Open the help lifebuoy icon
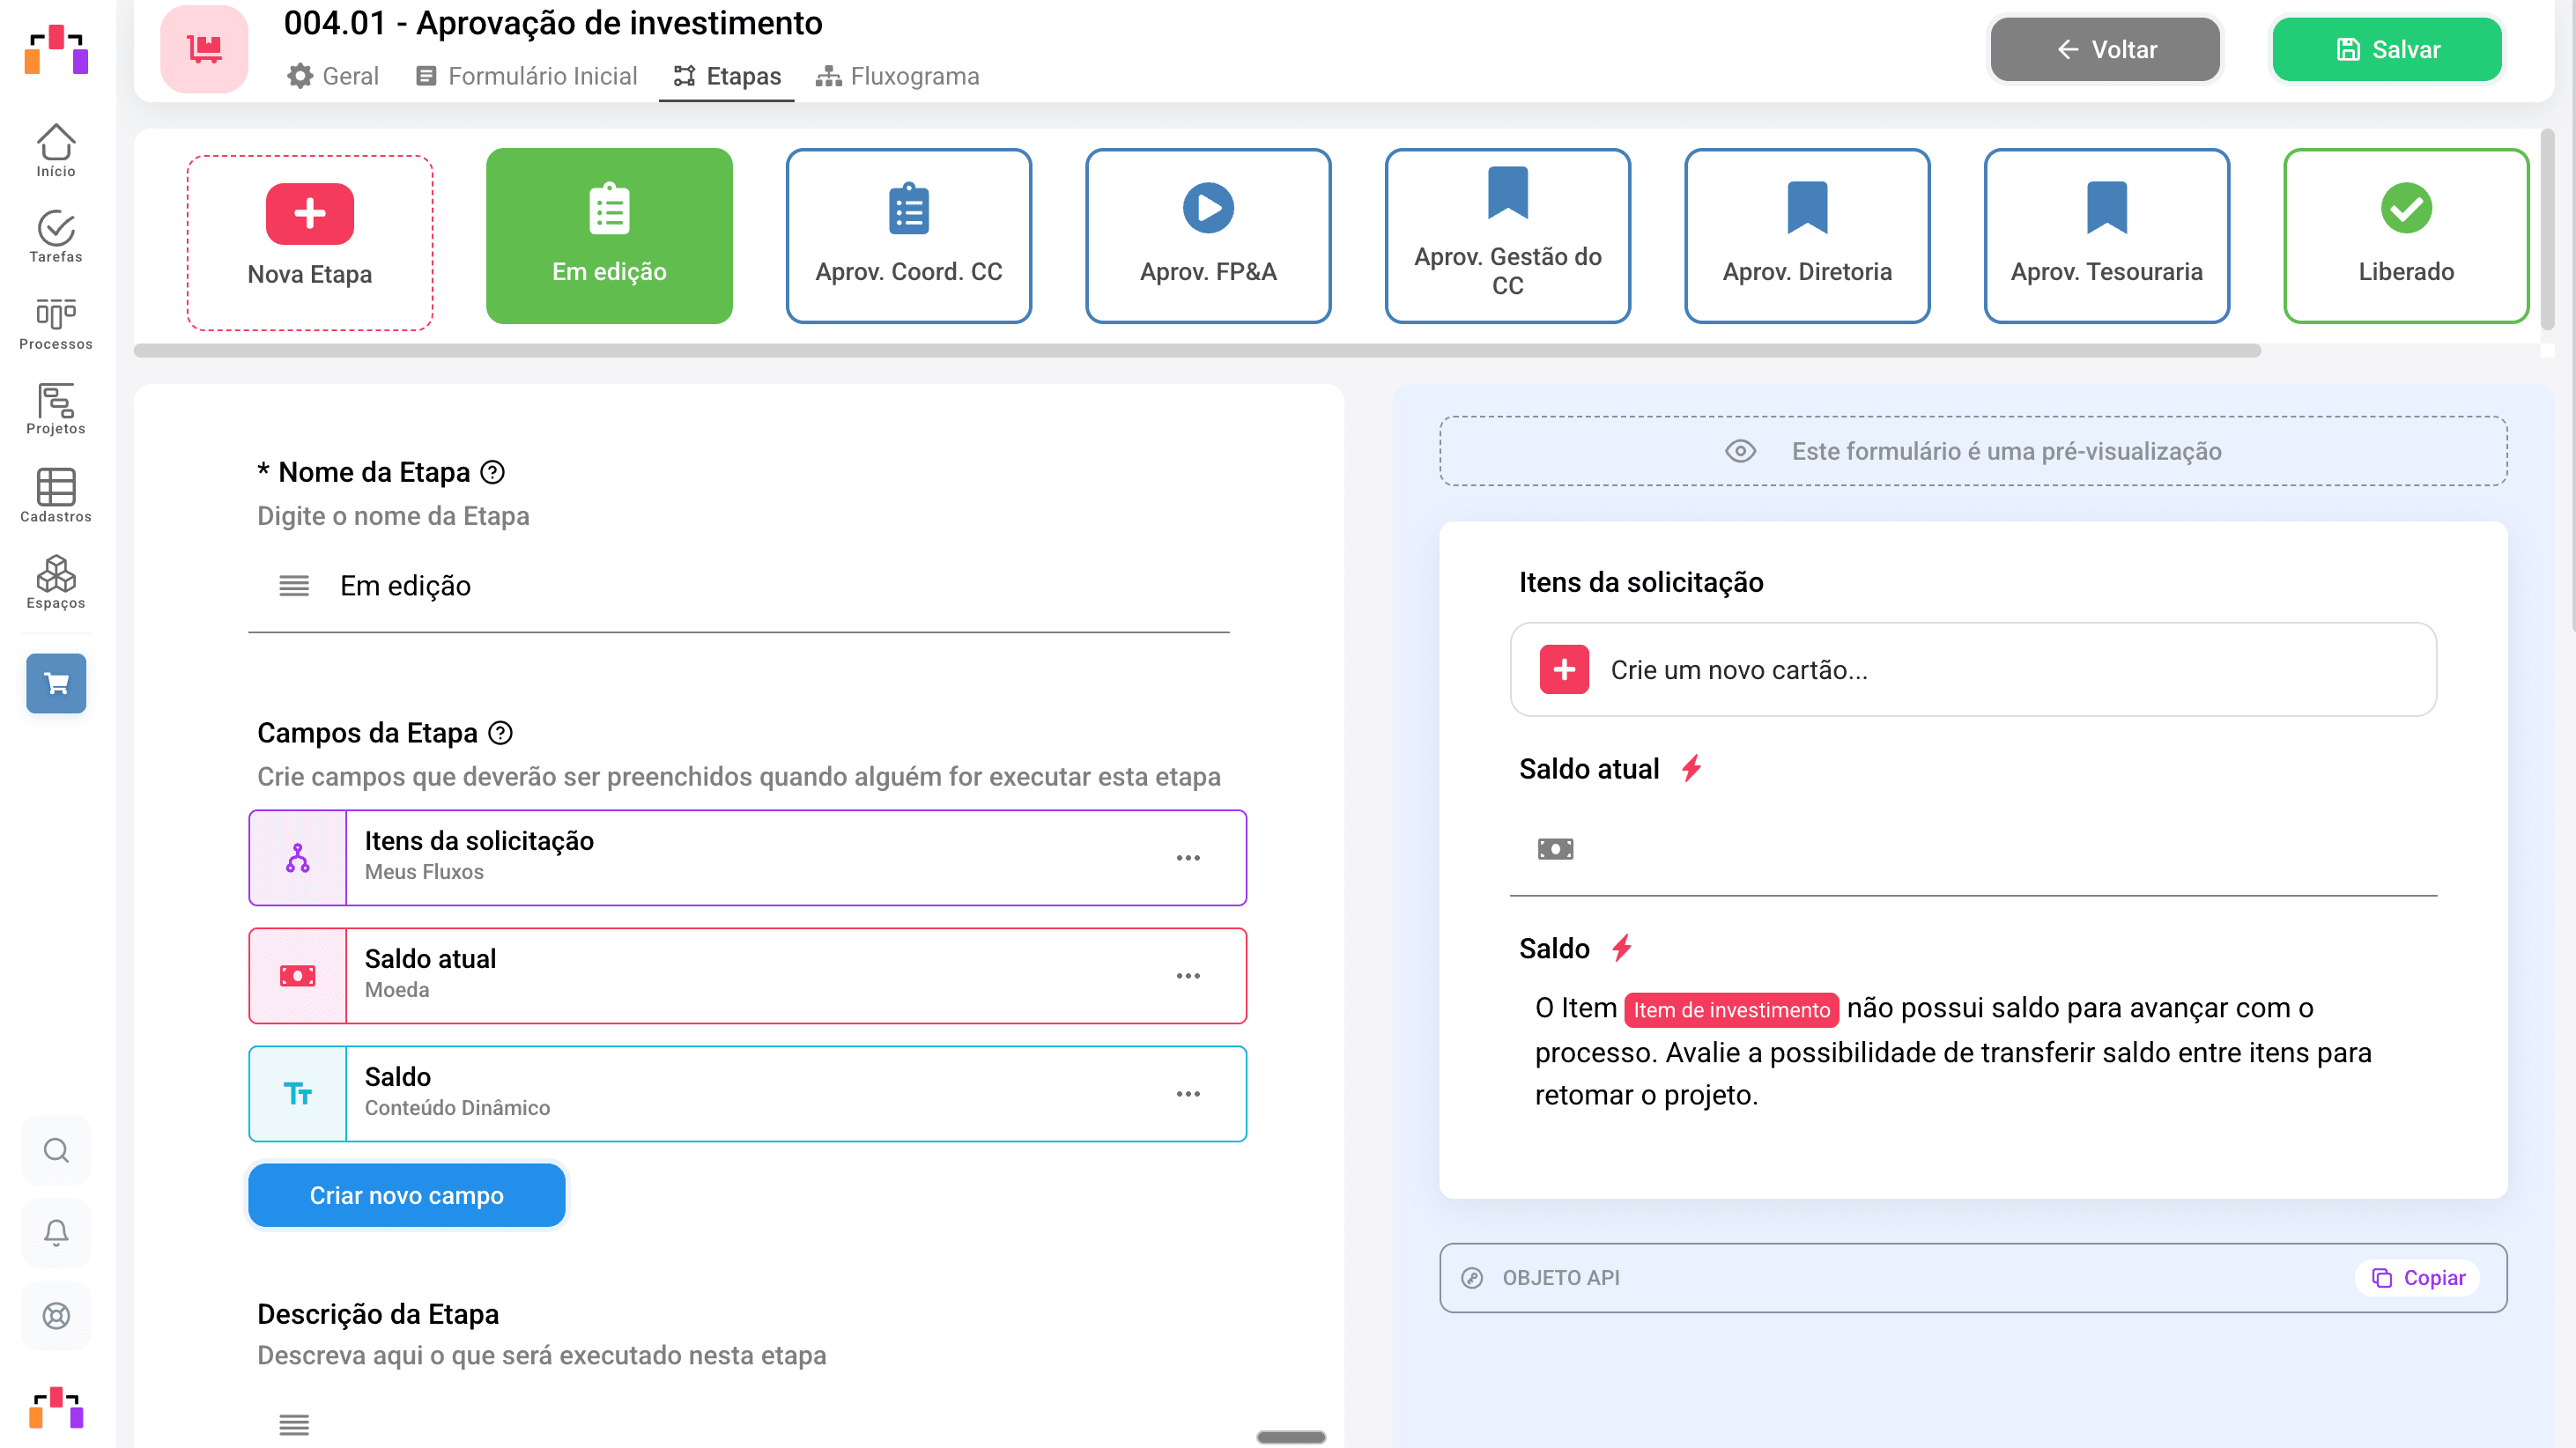This screenshot has height=1448, width=2576. point(56,1316)
